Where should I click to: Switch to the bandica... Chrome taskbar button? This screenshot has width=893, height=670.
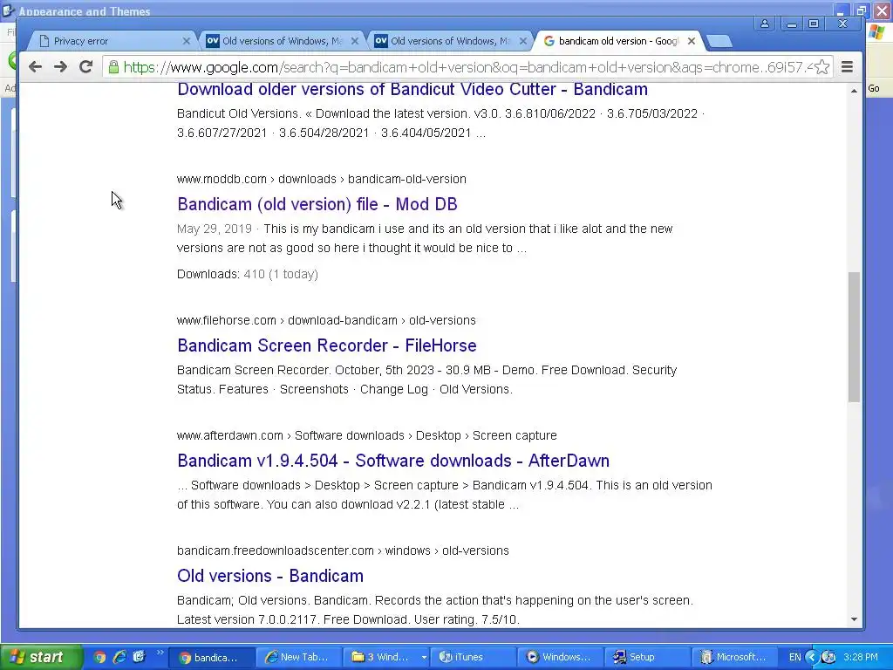(x=211, y=657)
